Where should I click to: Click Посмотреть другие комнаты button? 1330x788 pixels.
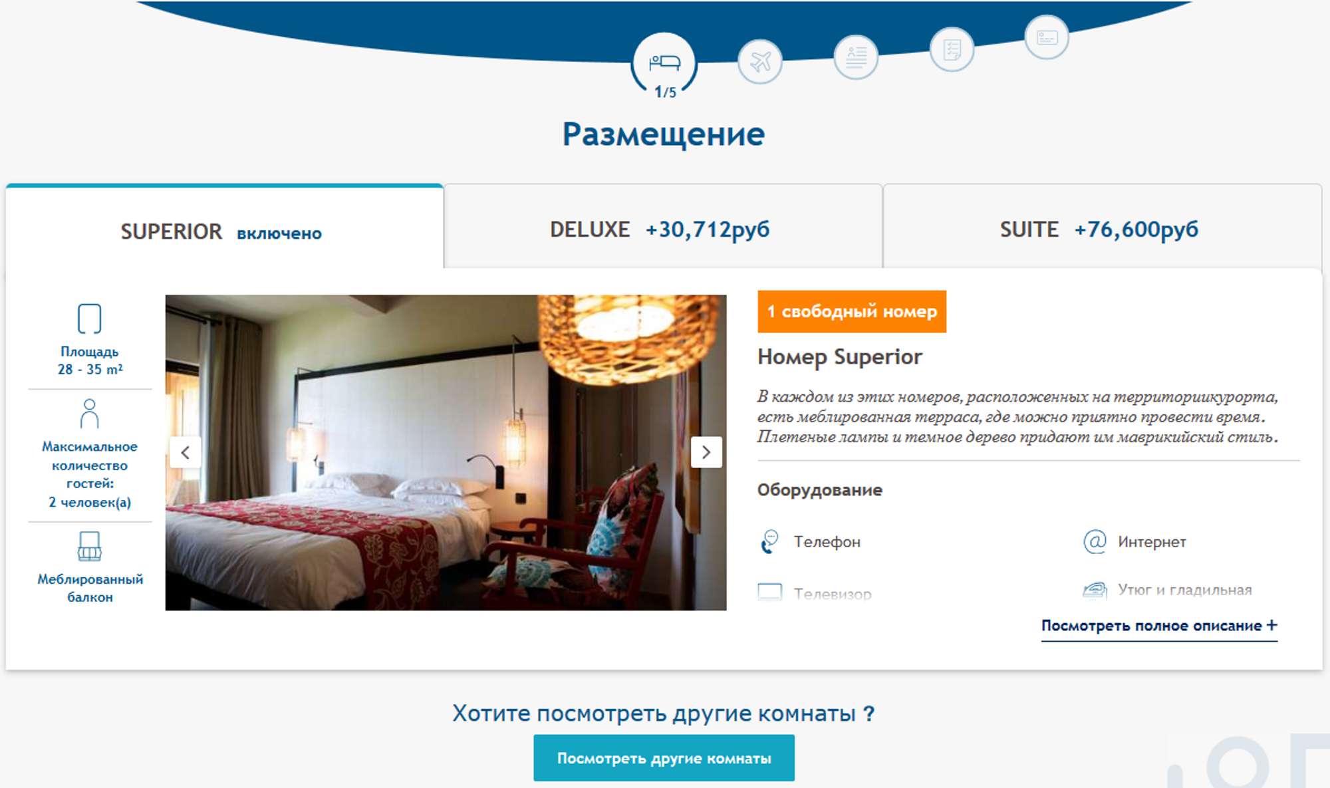tap(664, 758)
